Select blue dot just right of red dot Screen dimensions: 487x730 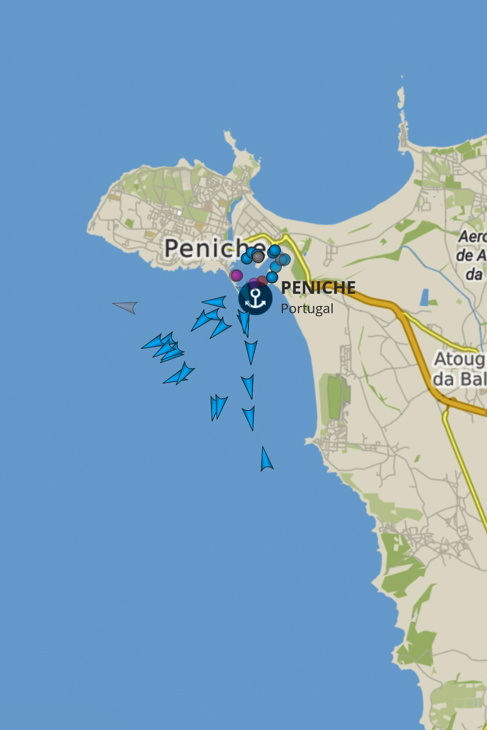(x=272, y=277)
